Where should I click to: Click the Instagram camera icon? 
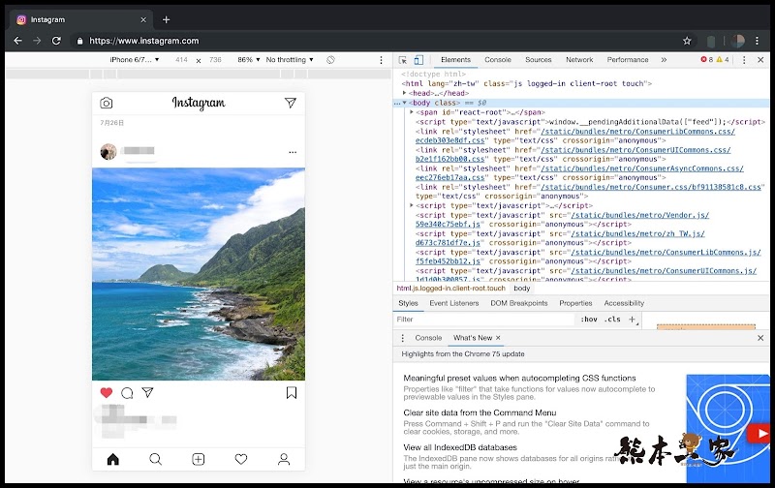(107, 103)
